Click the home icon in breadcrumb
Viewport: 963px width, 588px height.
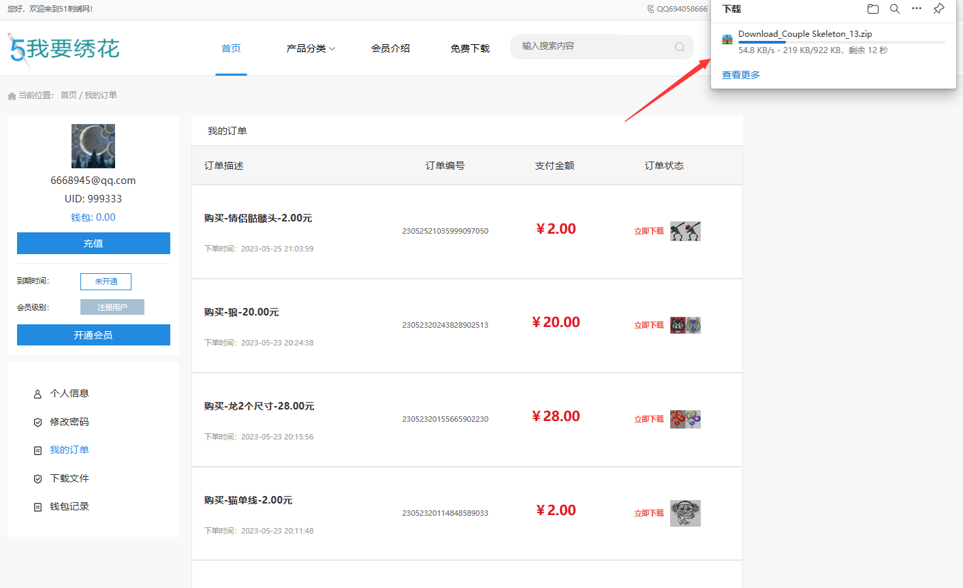12,96
